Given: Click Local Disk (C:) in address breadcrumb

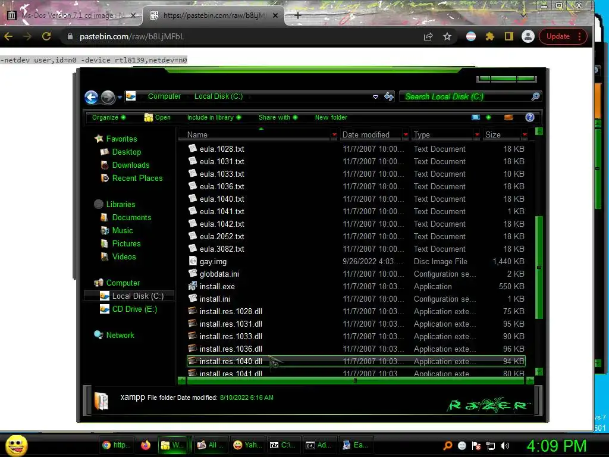Looking at the screenshot, I should click(x=219, y=96).
